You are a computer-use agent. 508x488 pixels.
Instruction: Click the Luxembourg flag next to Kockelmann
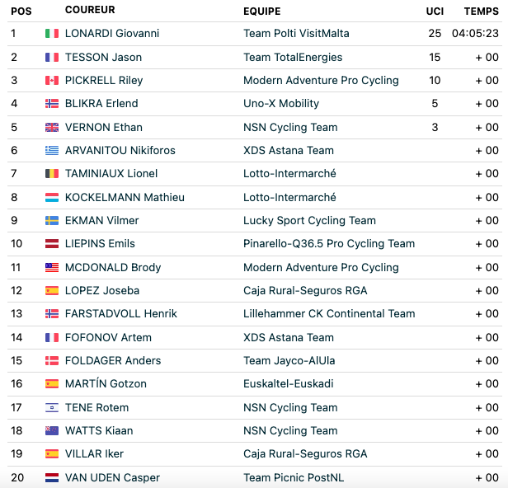52,197
